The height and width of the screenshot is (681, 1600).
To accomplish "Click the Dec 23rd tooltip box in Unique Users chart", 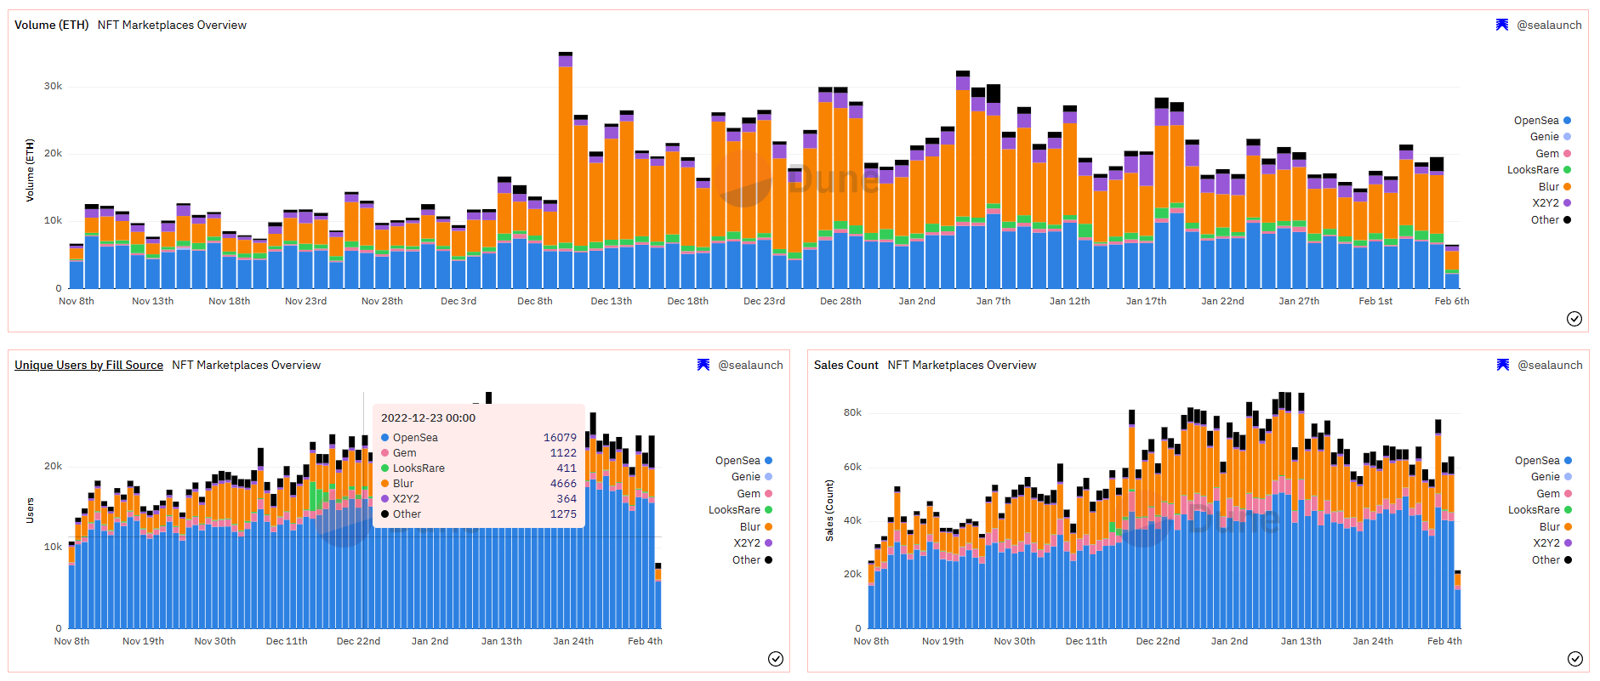I will 479,466.
